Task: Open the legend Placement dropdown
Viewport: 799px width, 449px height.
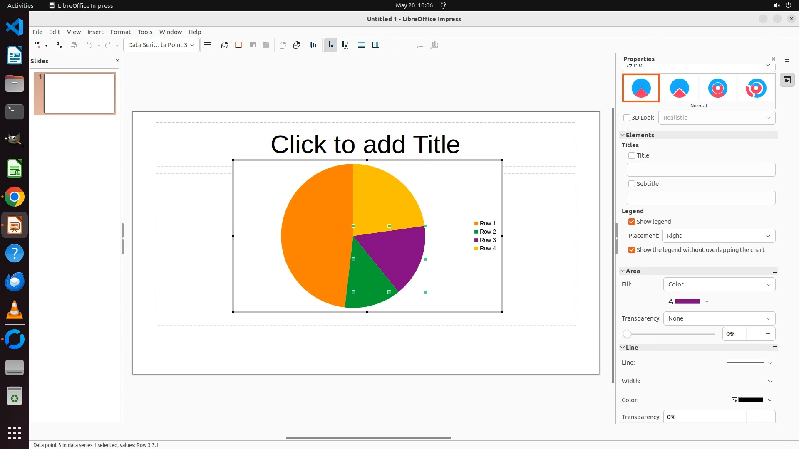Action: [x=718, y=236]
